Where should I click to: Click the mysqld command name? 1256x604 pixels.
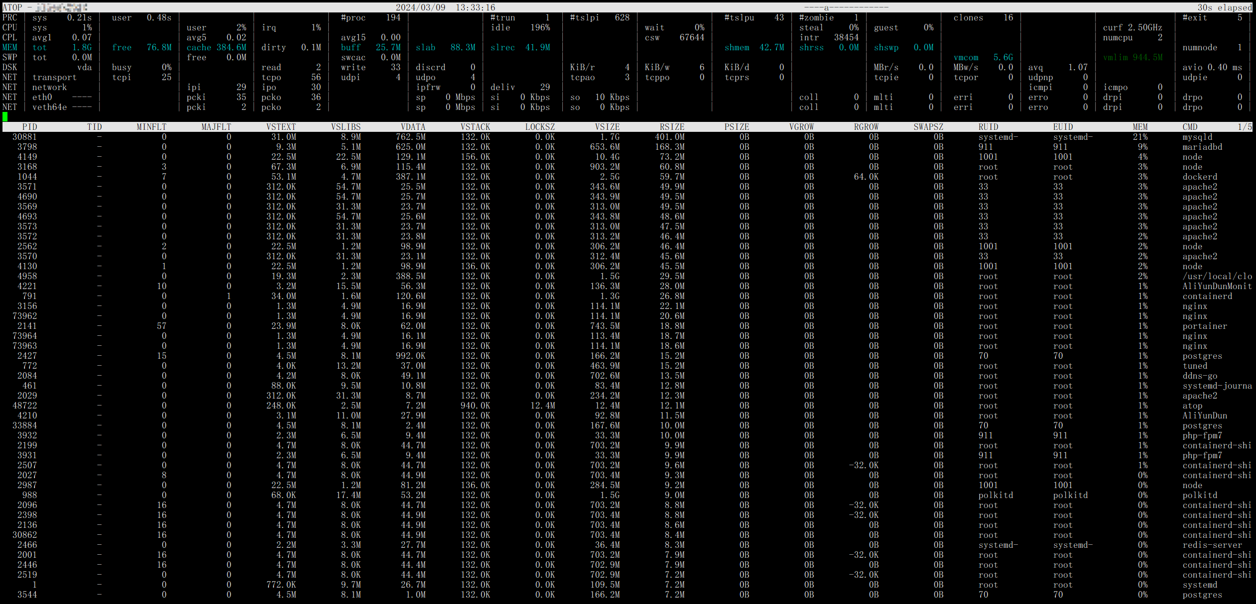click(1197, 137)
